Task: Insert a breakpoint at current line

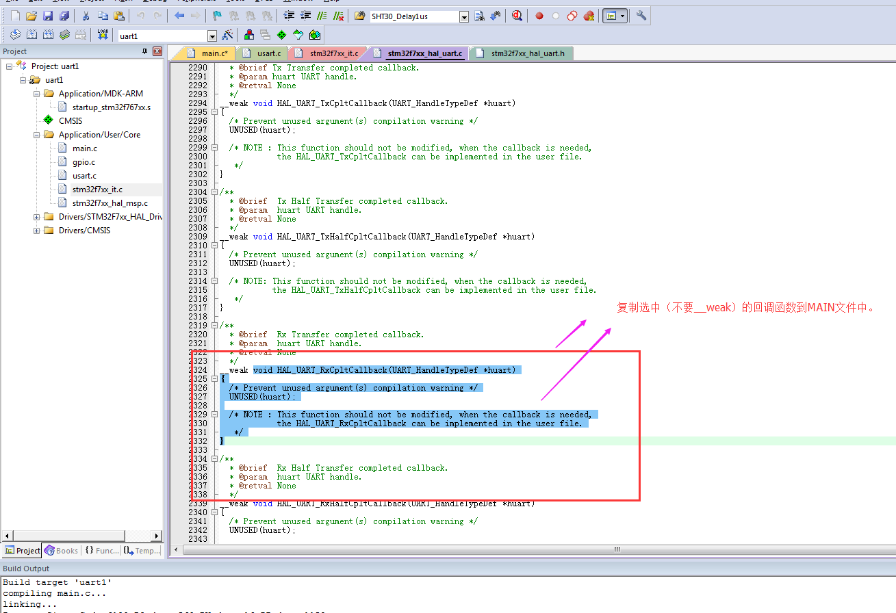Action: (539, 16)
